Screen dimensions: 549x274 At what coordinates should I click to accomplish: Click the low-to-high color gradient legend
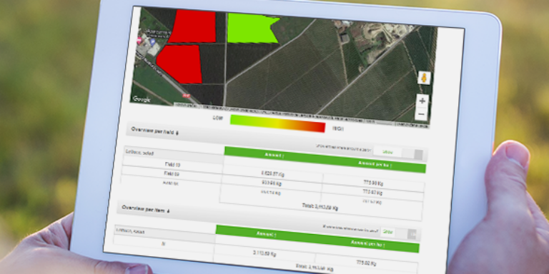pyautogui.click(x=277, y=123)
